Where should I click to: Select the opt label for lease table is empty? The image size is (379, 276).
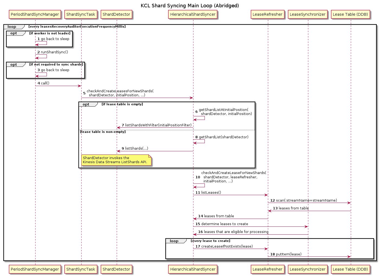86,104
